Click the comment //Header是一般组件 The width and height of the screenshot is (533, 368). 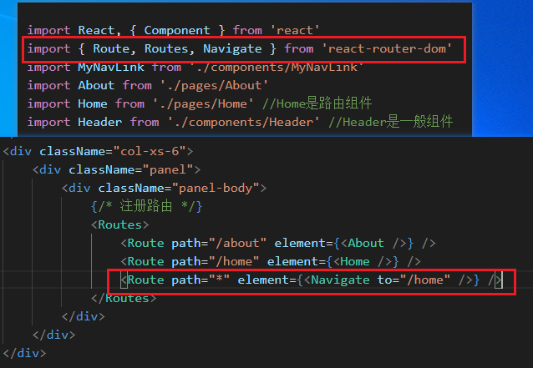(390, 122)
